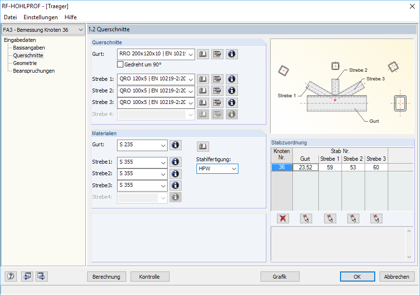Screen dimensions: 420x296
Task: Select Strebe 1 member cell 59
Action: 330,167
